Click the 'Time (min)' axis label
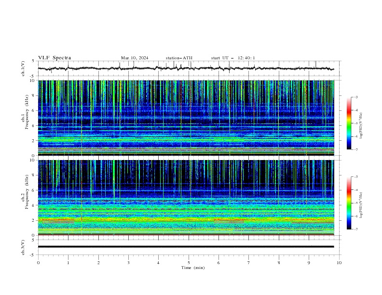Viewport: 382px width, 295px height. [x=193, y=268]
